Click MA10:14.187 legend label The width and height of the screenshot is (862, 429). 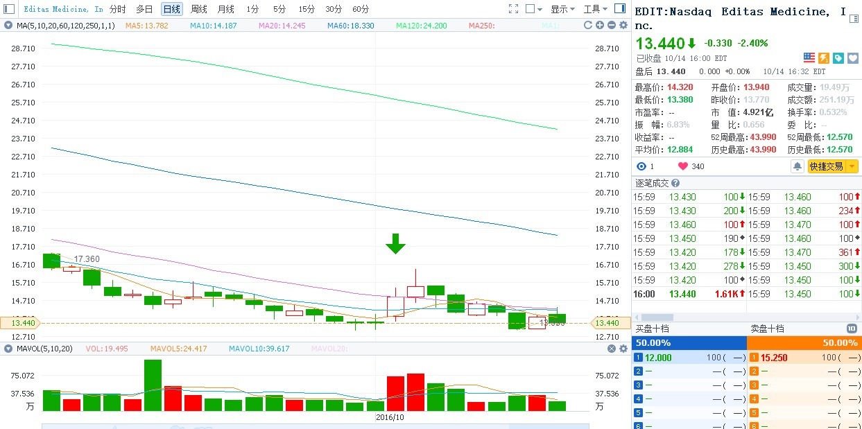(x=214, y=26)
